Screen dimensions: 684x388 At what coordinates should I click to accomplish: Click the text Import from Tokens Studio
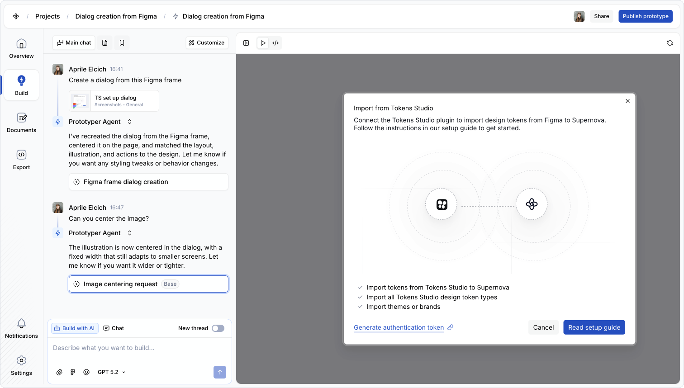pyautogui.click(x=394, y=108)
